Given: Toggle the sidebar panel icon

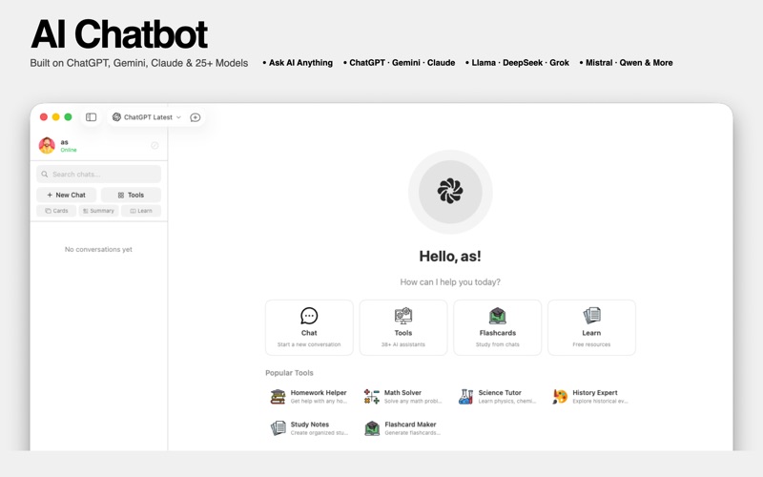Looking at the screenshot, I should point(91,117).
